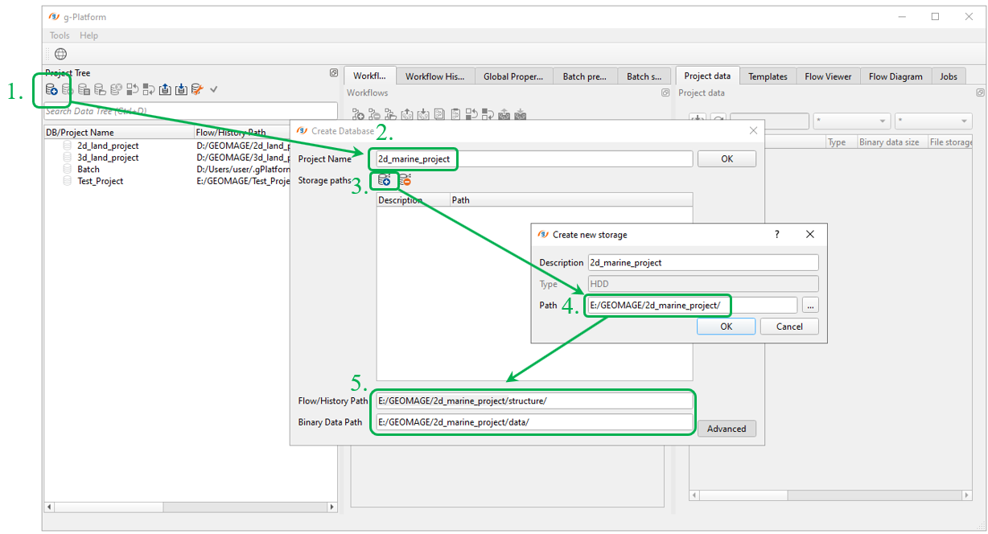Select 3d_land_project in the project tree
Viewport: 988px width, 534px height.
click(108, 158)
